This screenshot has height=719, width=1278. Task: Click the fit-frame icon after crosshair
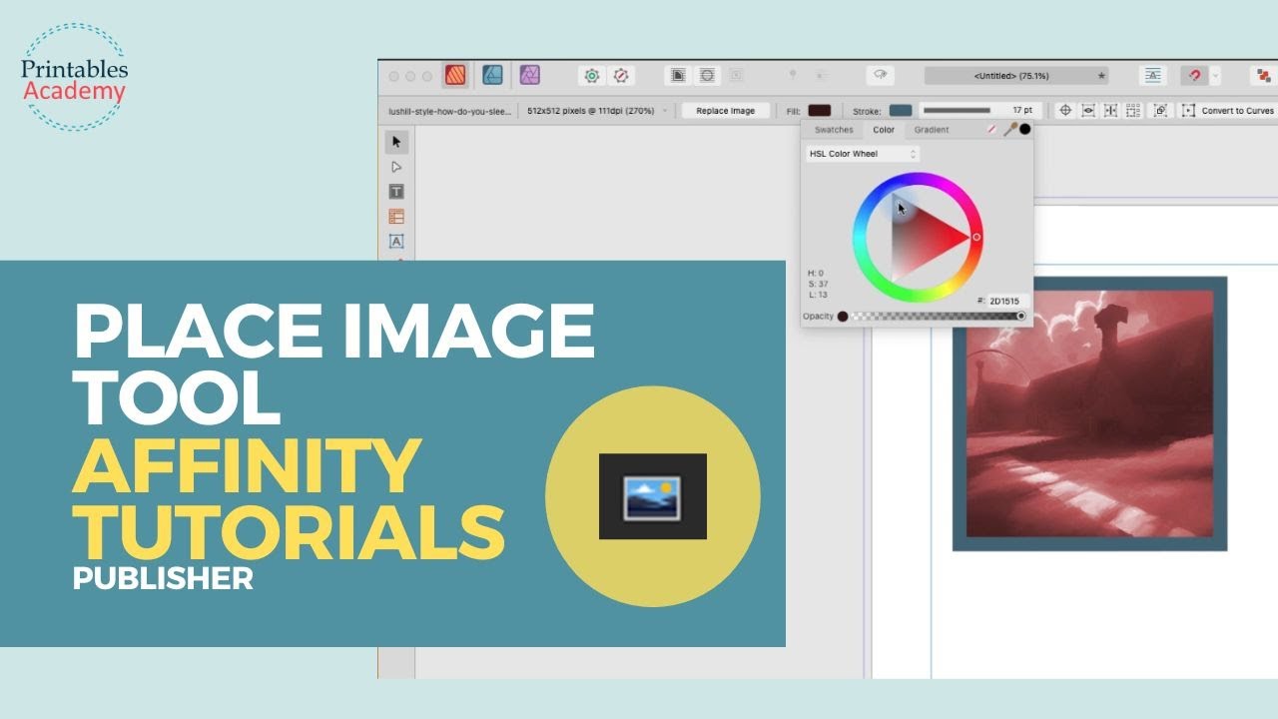tap(1088, 111)
